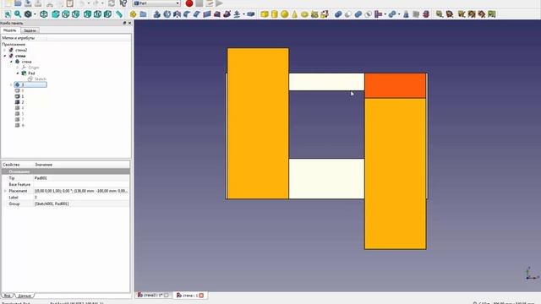The height and width of the screenshot is (304, 541).
Task: Select the Sketch item in tree
Action: [x=41, y=79]
